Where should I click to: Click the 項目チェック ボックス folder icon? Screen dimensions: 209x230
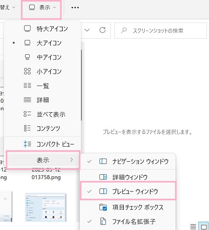click(x=103, y=207)
